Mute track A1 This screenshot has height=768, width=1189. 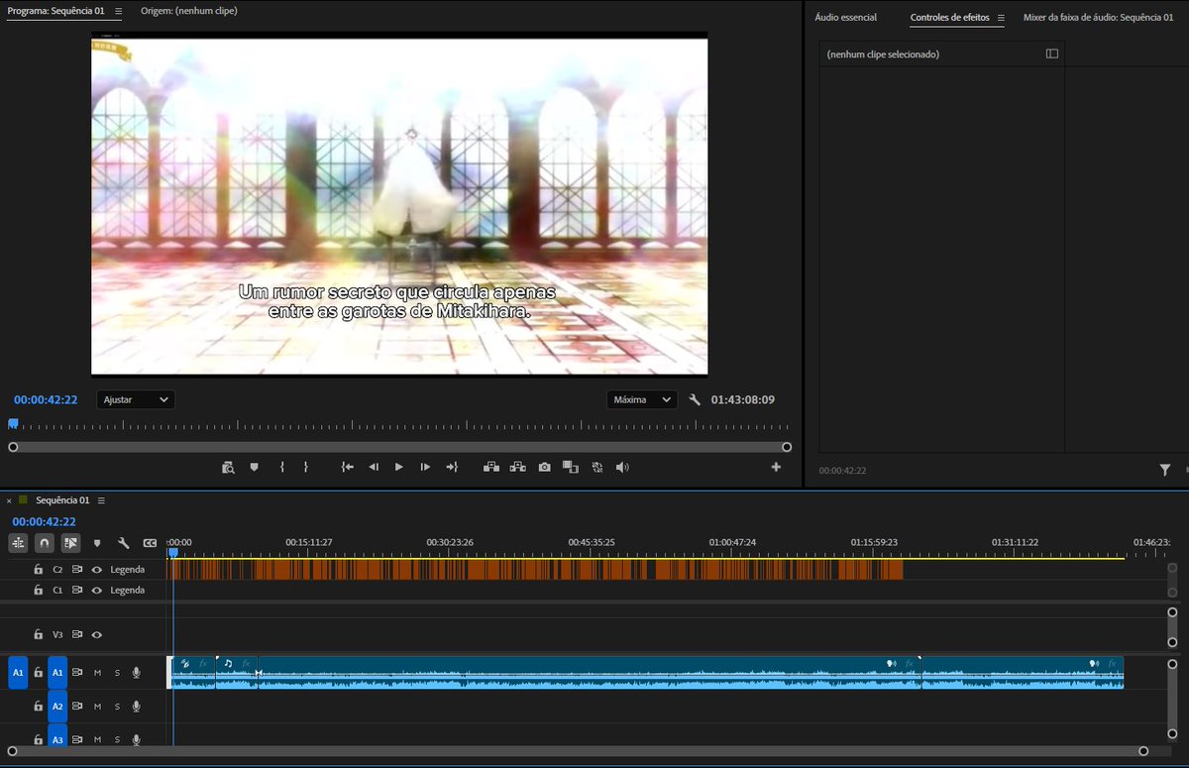pos(97,673)
